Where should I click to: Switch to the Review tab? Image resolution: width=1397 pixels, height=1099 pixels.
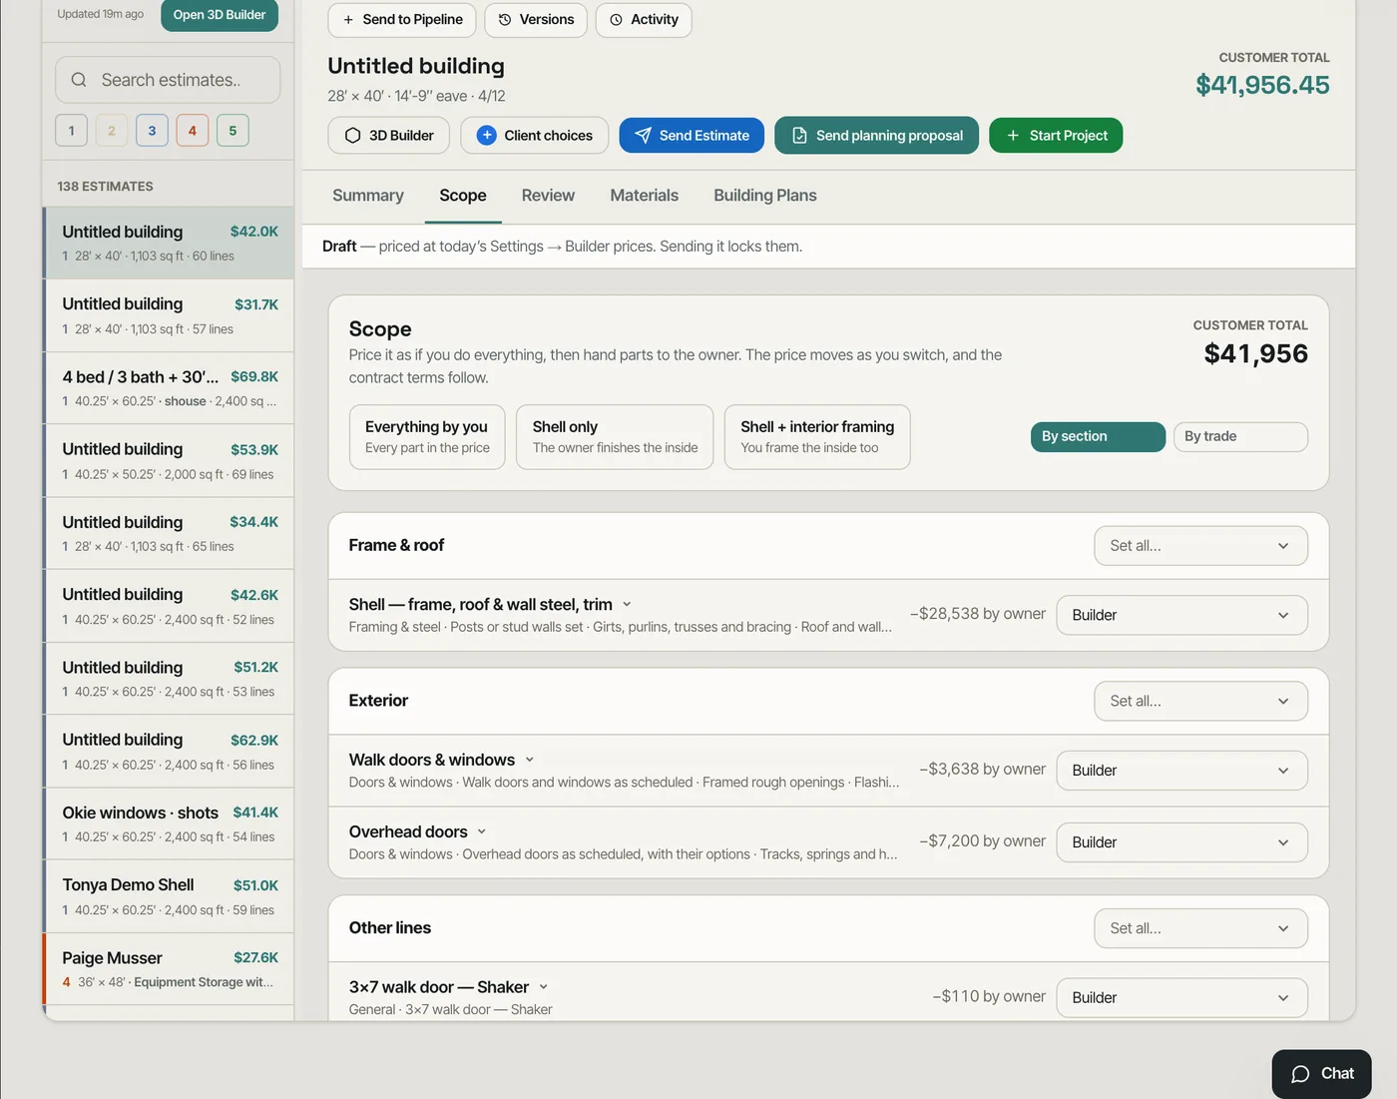[x=548, y=196]
